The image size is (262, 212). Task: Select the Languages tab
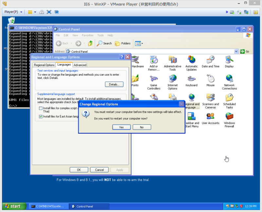click(64, 65)
